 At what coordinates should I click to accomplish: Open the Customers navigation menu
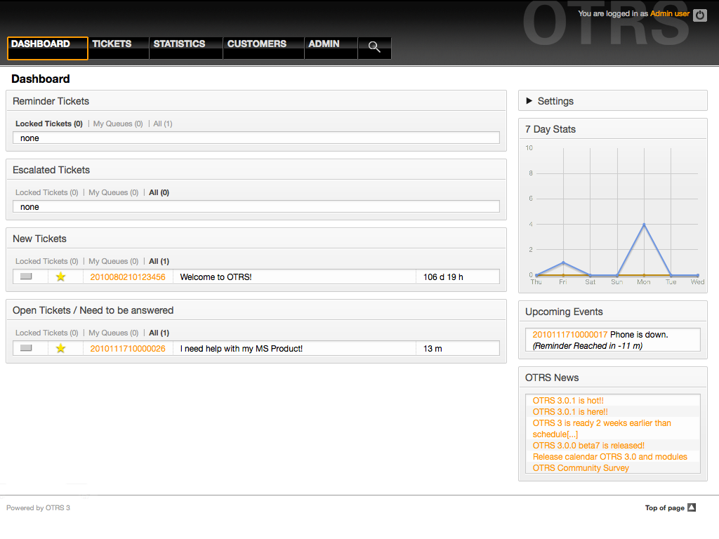264,48
